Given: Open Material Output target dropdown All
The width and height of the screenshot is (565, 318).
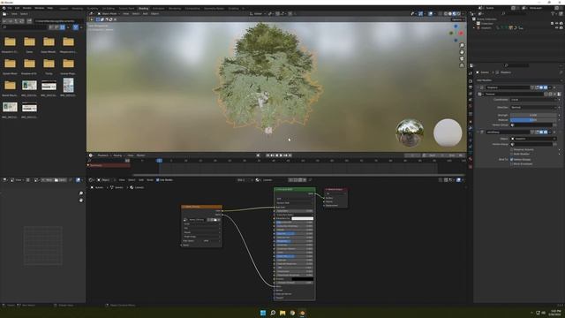Looking at the screenshot, I should pos(335,193).
